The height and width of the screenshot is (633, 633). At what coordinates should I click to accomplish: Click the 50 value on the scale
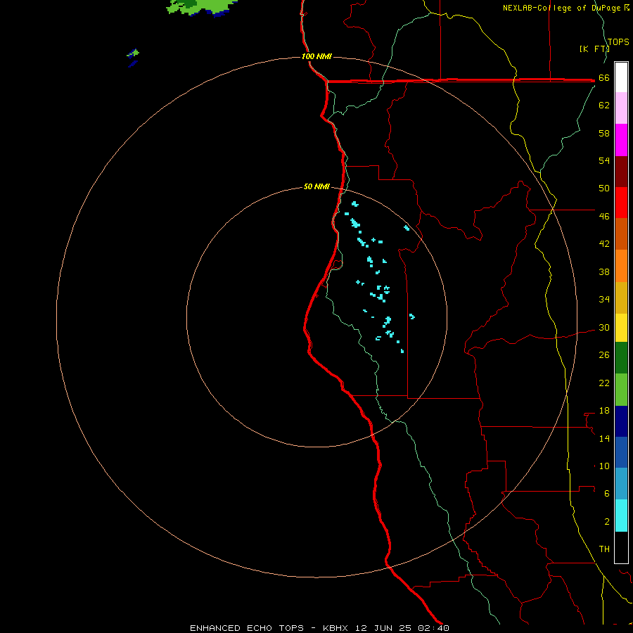604,188
